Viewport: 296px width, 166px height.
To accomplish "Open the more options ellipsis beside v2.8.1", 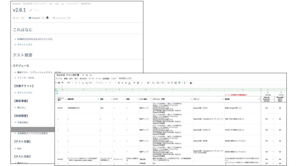I will pyautogui.click(x=37, y=10).
